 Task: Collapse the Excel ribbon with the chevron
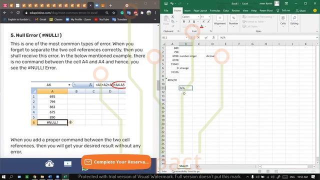click(x=317, y=31)
